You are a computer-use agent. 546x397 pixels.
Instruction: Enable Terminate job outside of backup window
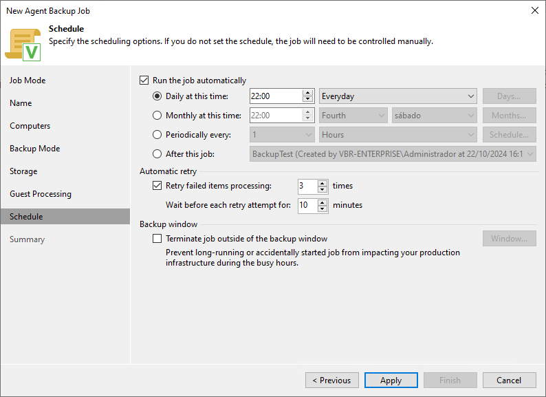(157, 239)
